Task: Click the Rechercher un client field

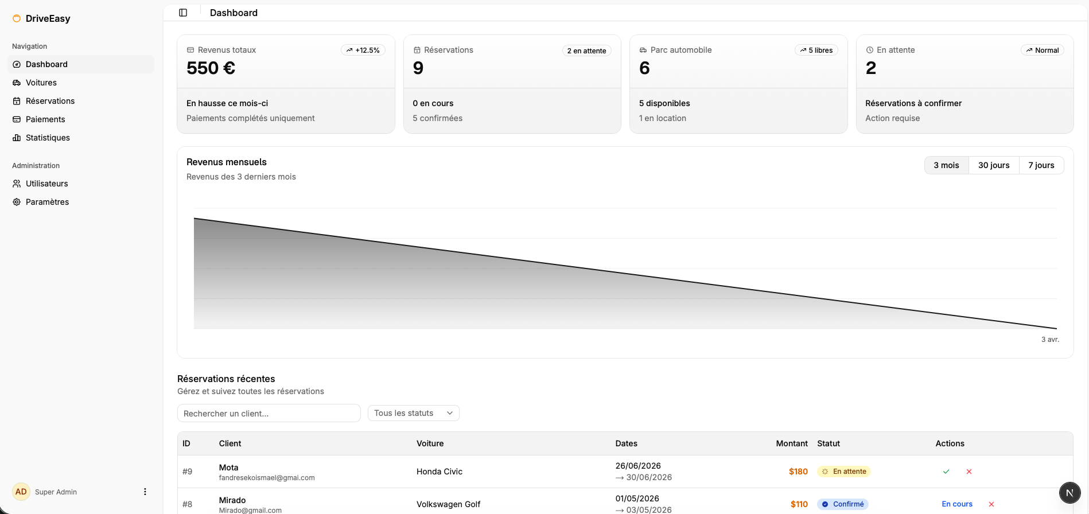Action: tap(269, 413)
